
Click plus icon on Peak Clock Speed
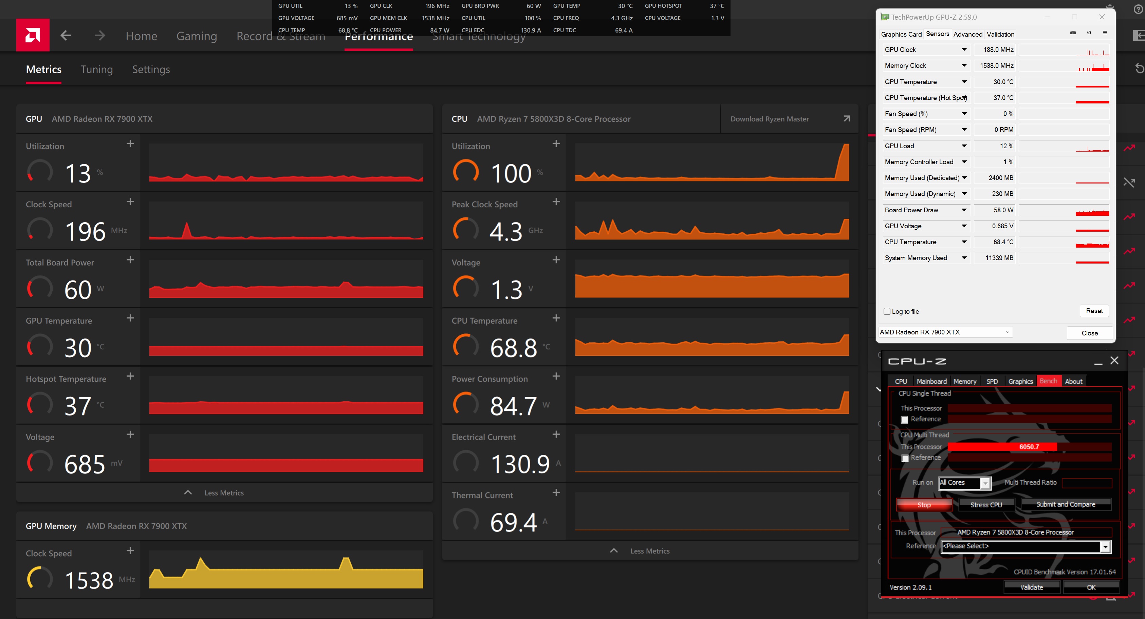556,201
